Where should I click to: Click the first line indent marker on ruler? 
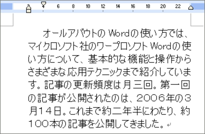click(43, 4)
